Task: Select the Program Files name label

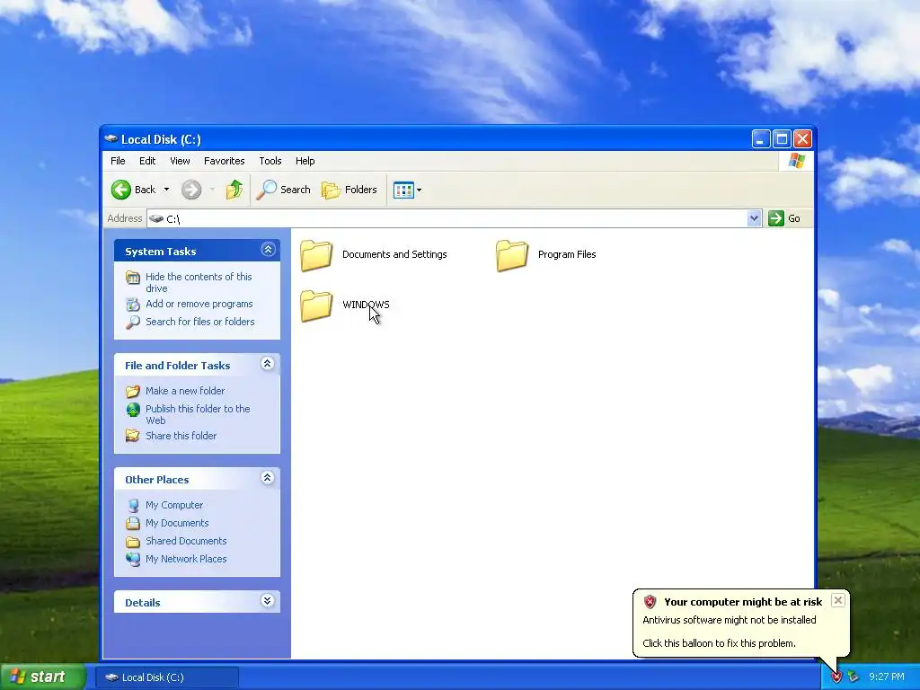Action: [x=567, y=254]
